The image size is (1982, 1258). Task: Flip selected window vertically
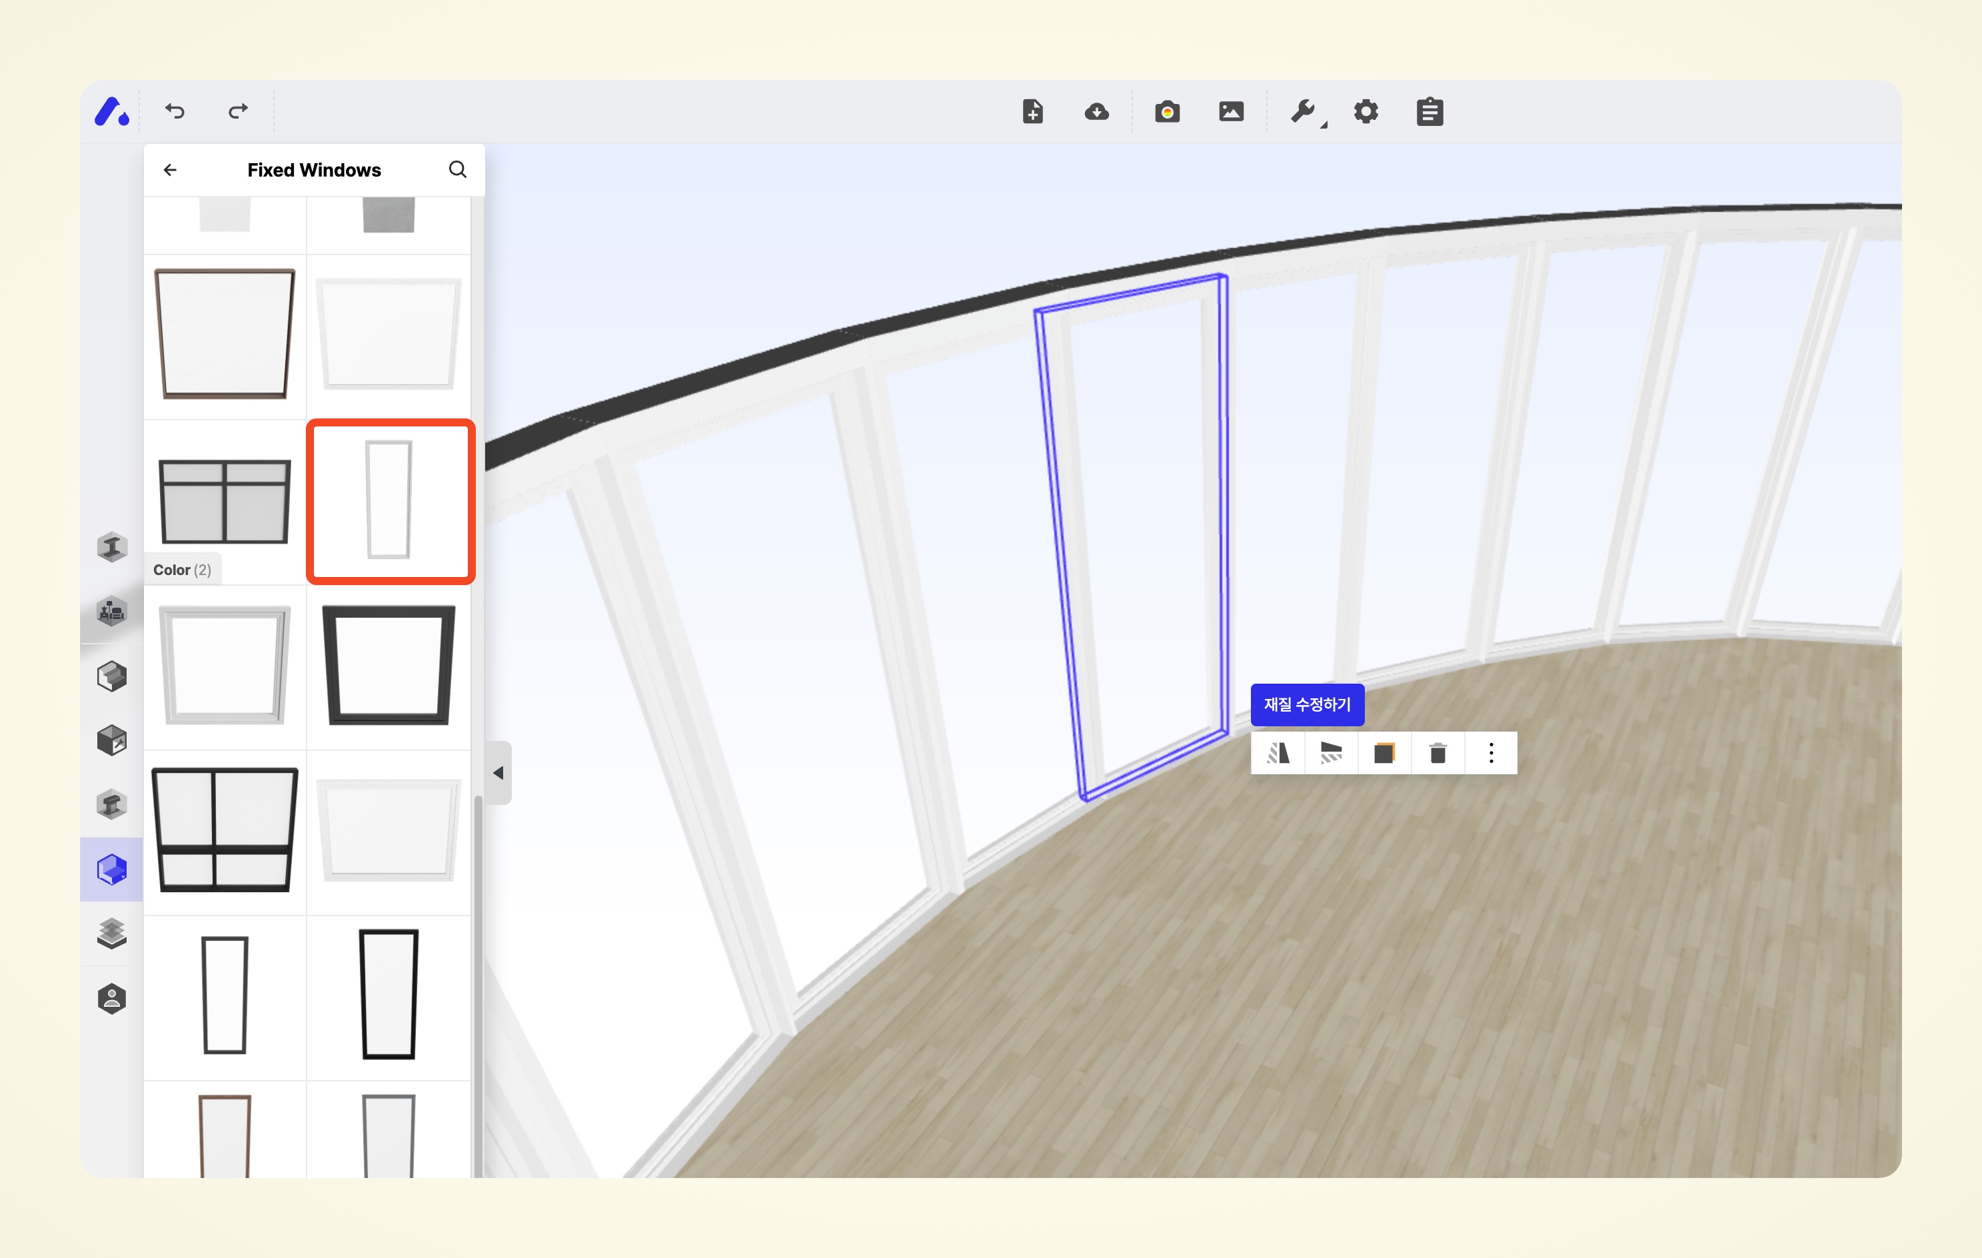coord(1331,753)
